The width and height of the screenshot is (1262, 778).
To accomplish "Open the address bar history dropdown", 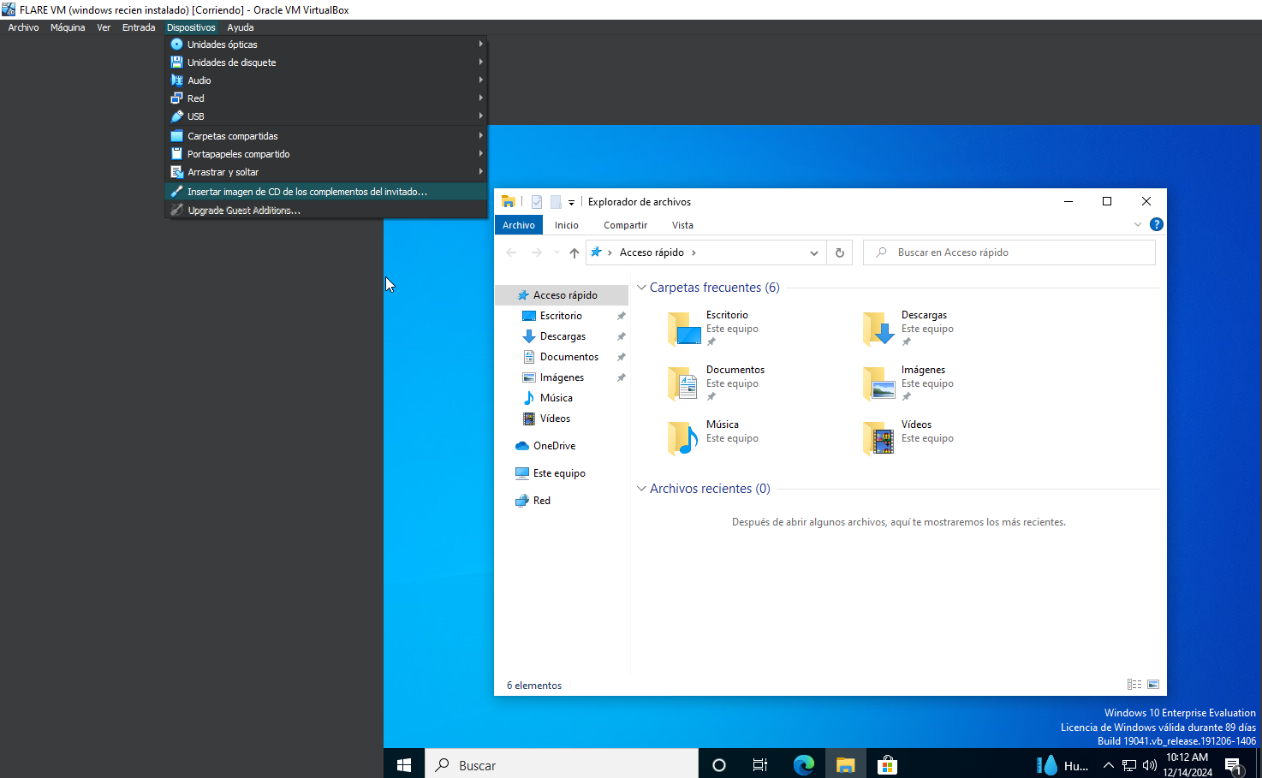I will click(813, 252).
